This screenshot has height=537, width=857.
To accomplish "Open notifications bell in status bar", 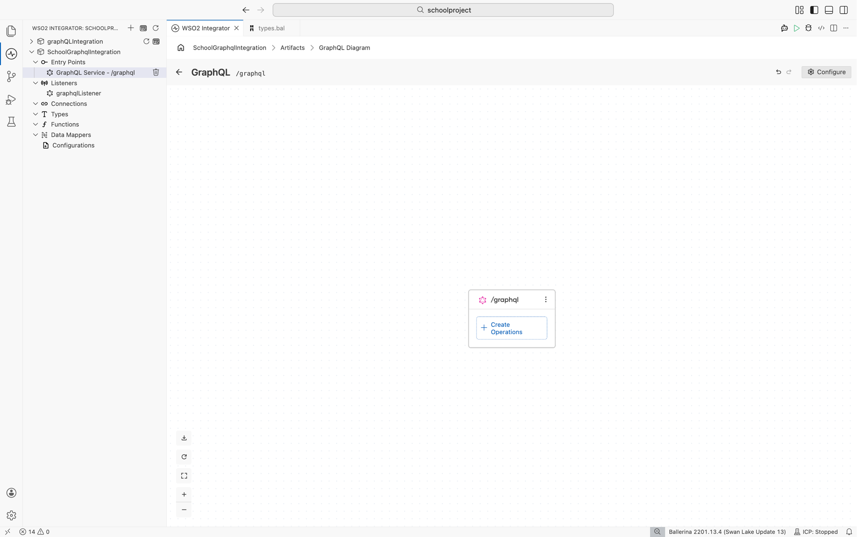I will click(x=849, y=532).
